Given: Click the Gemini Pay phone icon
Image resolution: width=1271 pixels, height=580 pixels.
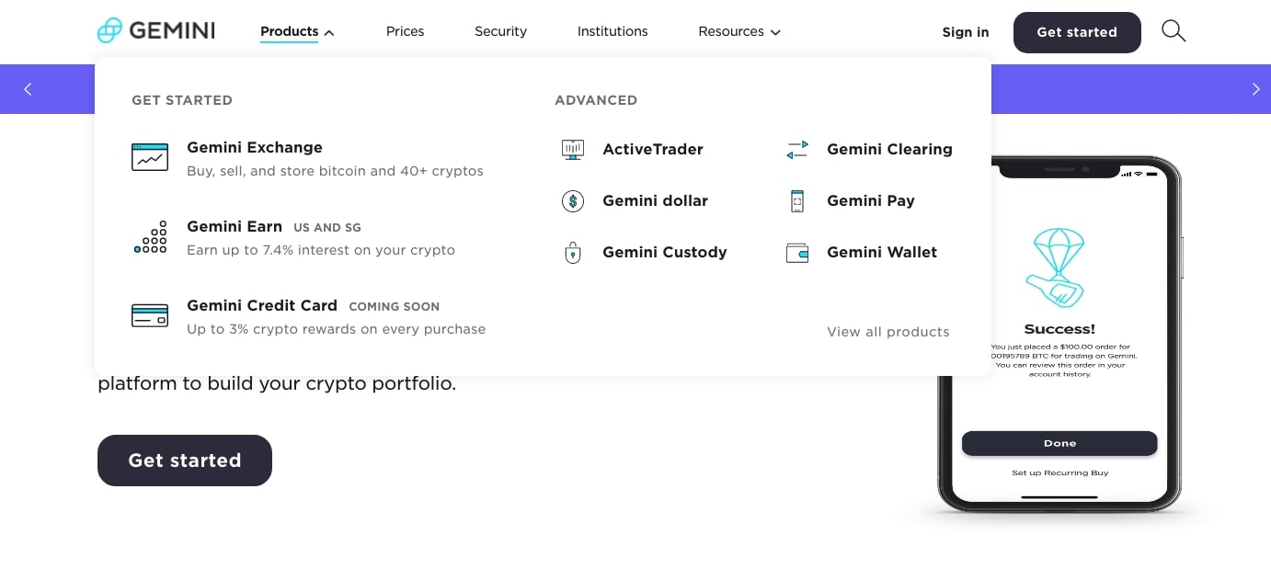Looking at the screenshot, I should [x=797, y=200].
